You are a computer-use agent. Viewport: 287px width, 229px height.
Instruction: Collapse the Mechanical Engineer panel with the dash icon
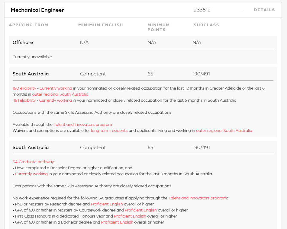[241, 10]
